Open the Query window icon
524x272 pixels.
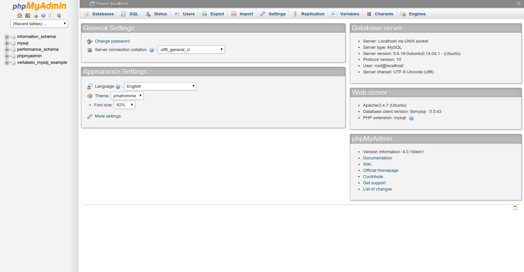point(35,15)
